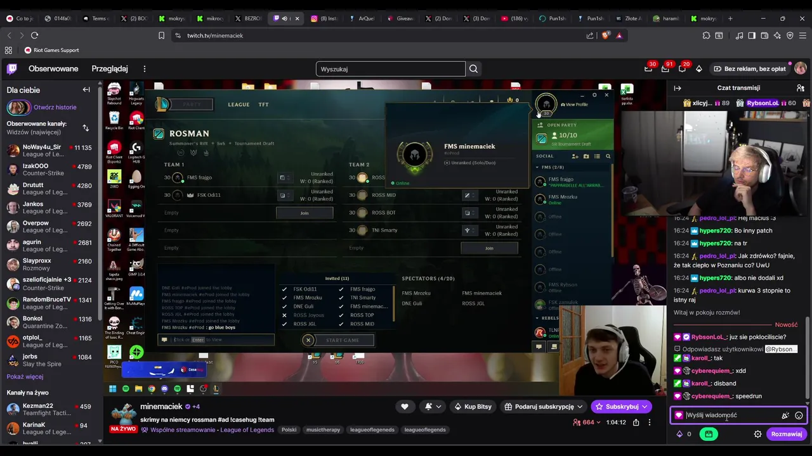Open the Twitch home logo
This screenshot has height=456, width=812.
pos(12,68)
